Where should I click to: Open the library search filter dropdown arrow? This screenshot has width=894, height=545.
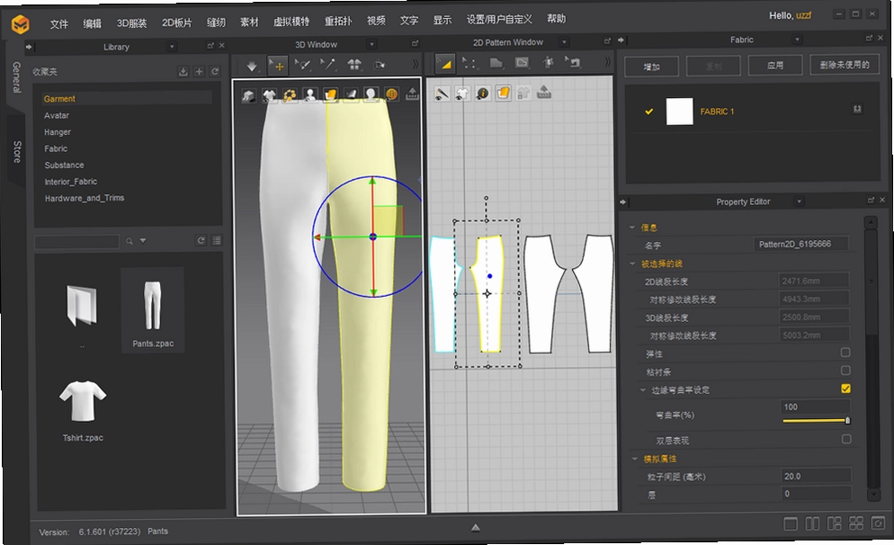(x=143, y=241)
